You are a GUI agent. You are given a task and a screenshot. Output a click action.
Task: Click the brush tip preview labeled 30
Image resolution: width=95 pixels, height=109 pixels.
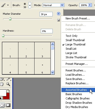point(25,5)
